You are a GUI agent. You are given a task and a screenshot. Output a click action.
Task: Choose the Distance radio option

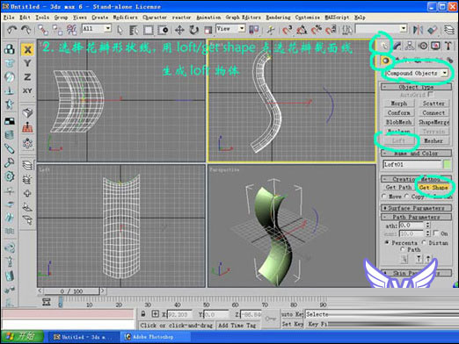[x=424, y=242]
